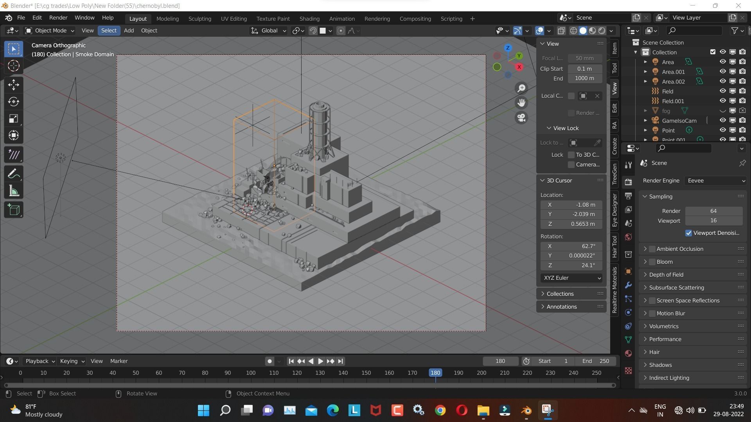Play the animation forward
The height and width of the screenshot is (422, 751).
320,361
